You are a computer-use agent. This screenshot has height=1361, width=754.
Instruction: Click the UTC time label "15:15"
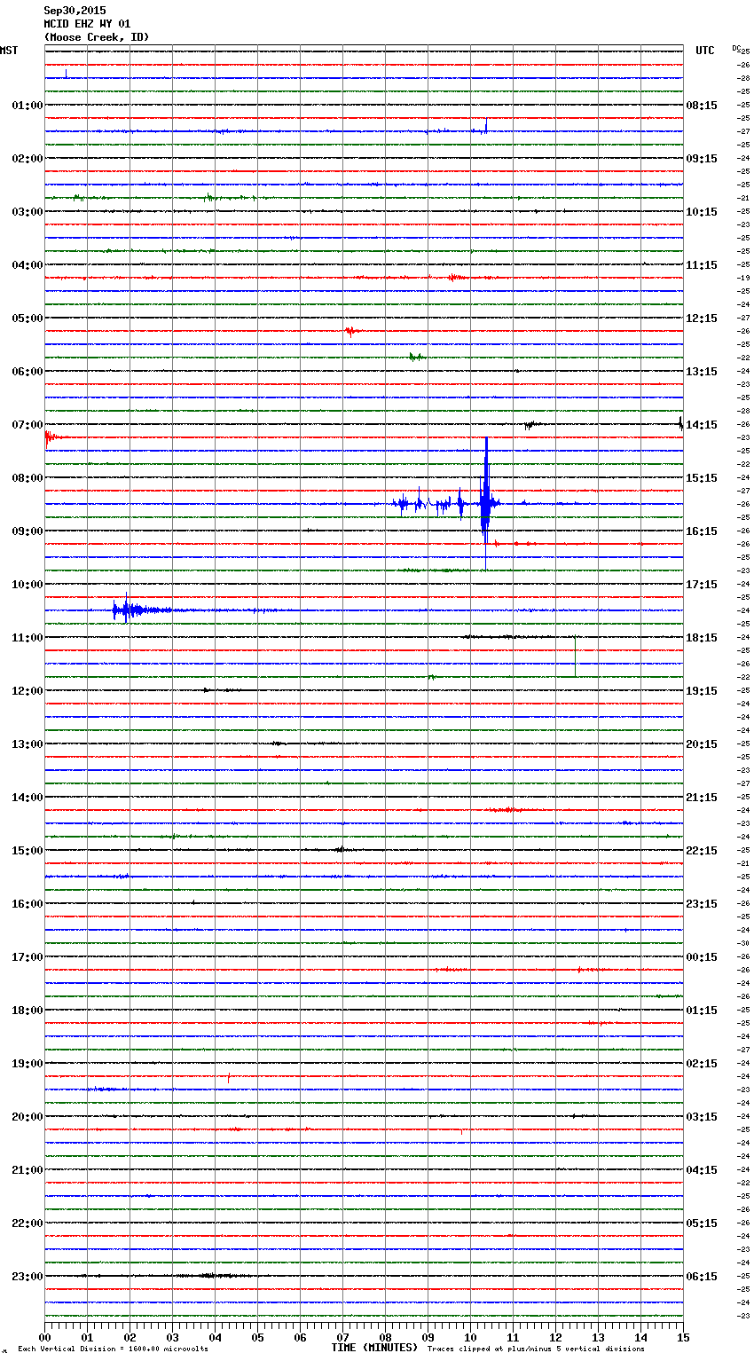(702, 478)
